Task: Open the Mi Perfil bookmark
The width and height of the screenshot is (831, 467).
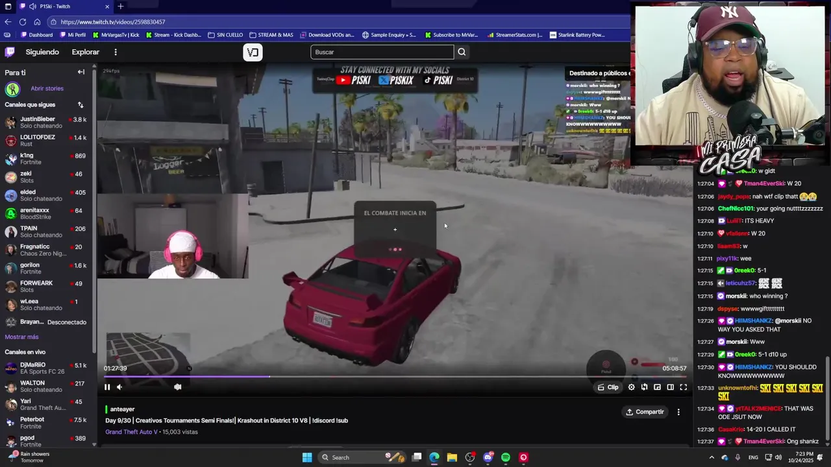Action: tap(73, 35)
